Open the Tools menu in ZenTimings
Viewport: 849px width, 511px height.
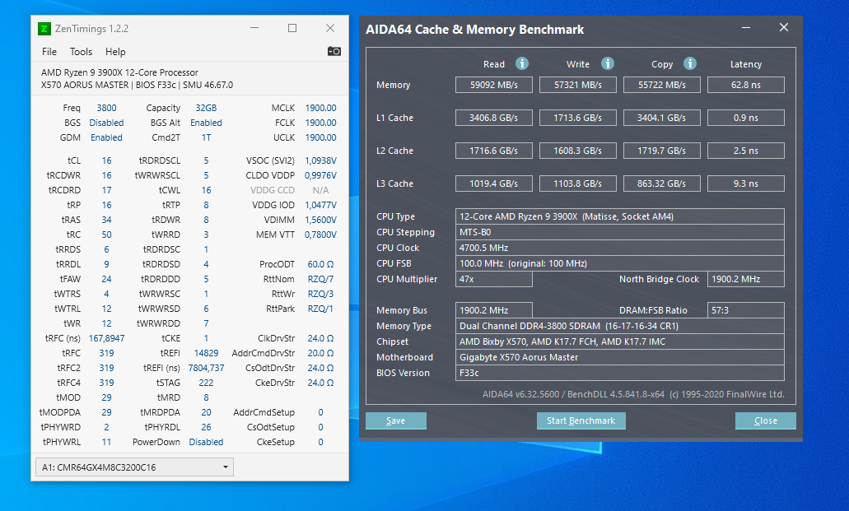(x=81, y=51)
